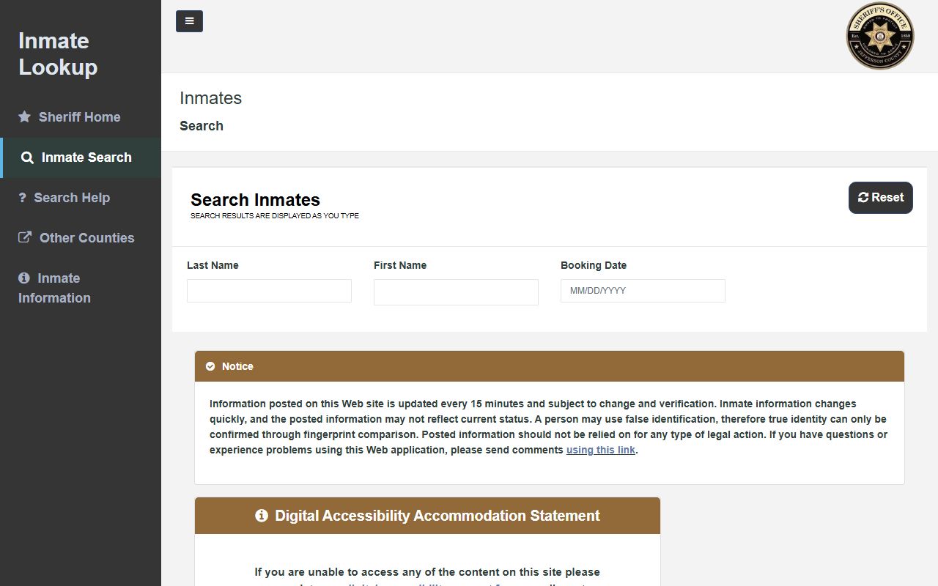
Task: Click the Inmate Lookup site title
Action: coord(58,54)
